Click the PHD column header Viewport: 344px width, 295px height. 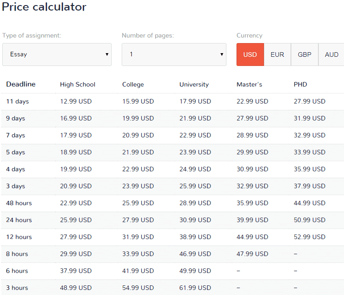[x=301, y=84]
